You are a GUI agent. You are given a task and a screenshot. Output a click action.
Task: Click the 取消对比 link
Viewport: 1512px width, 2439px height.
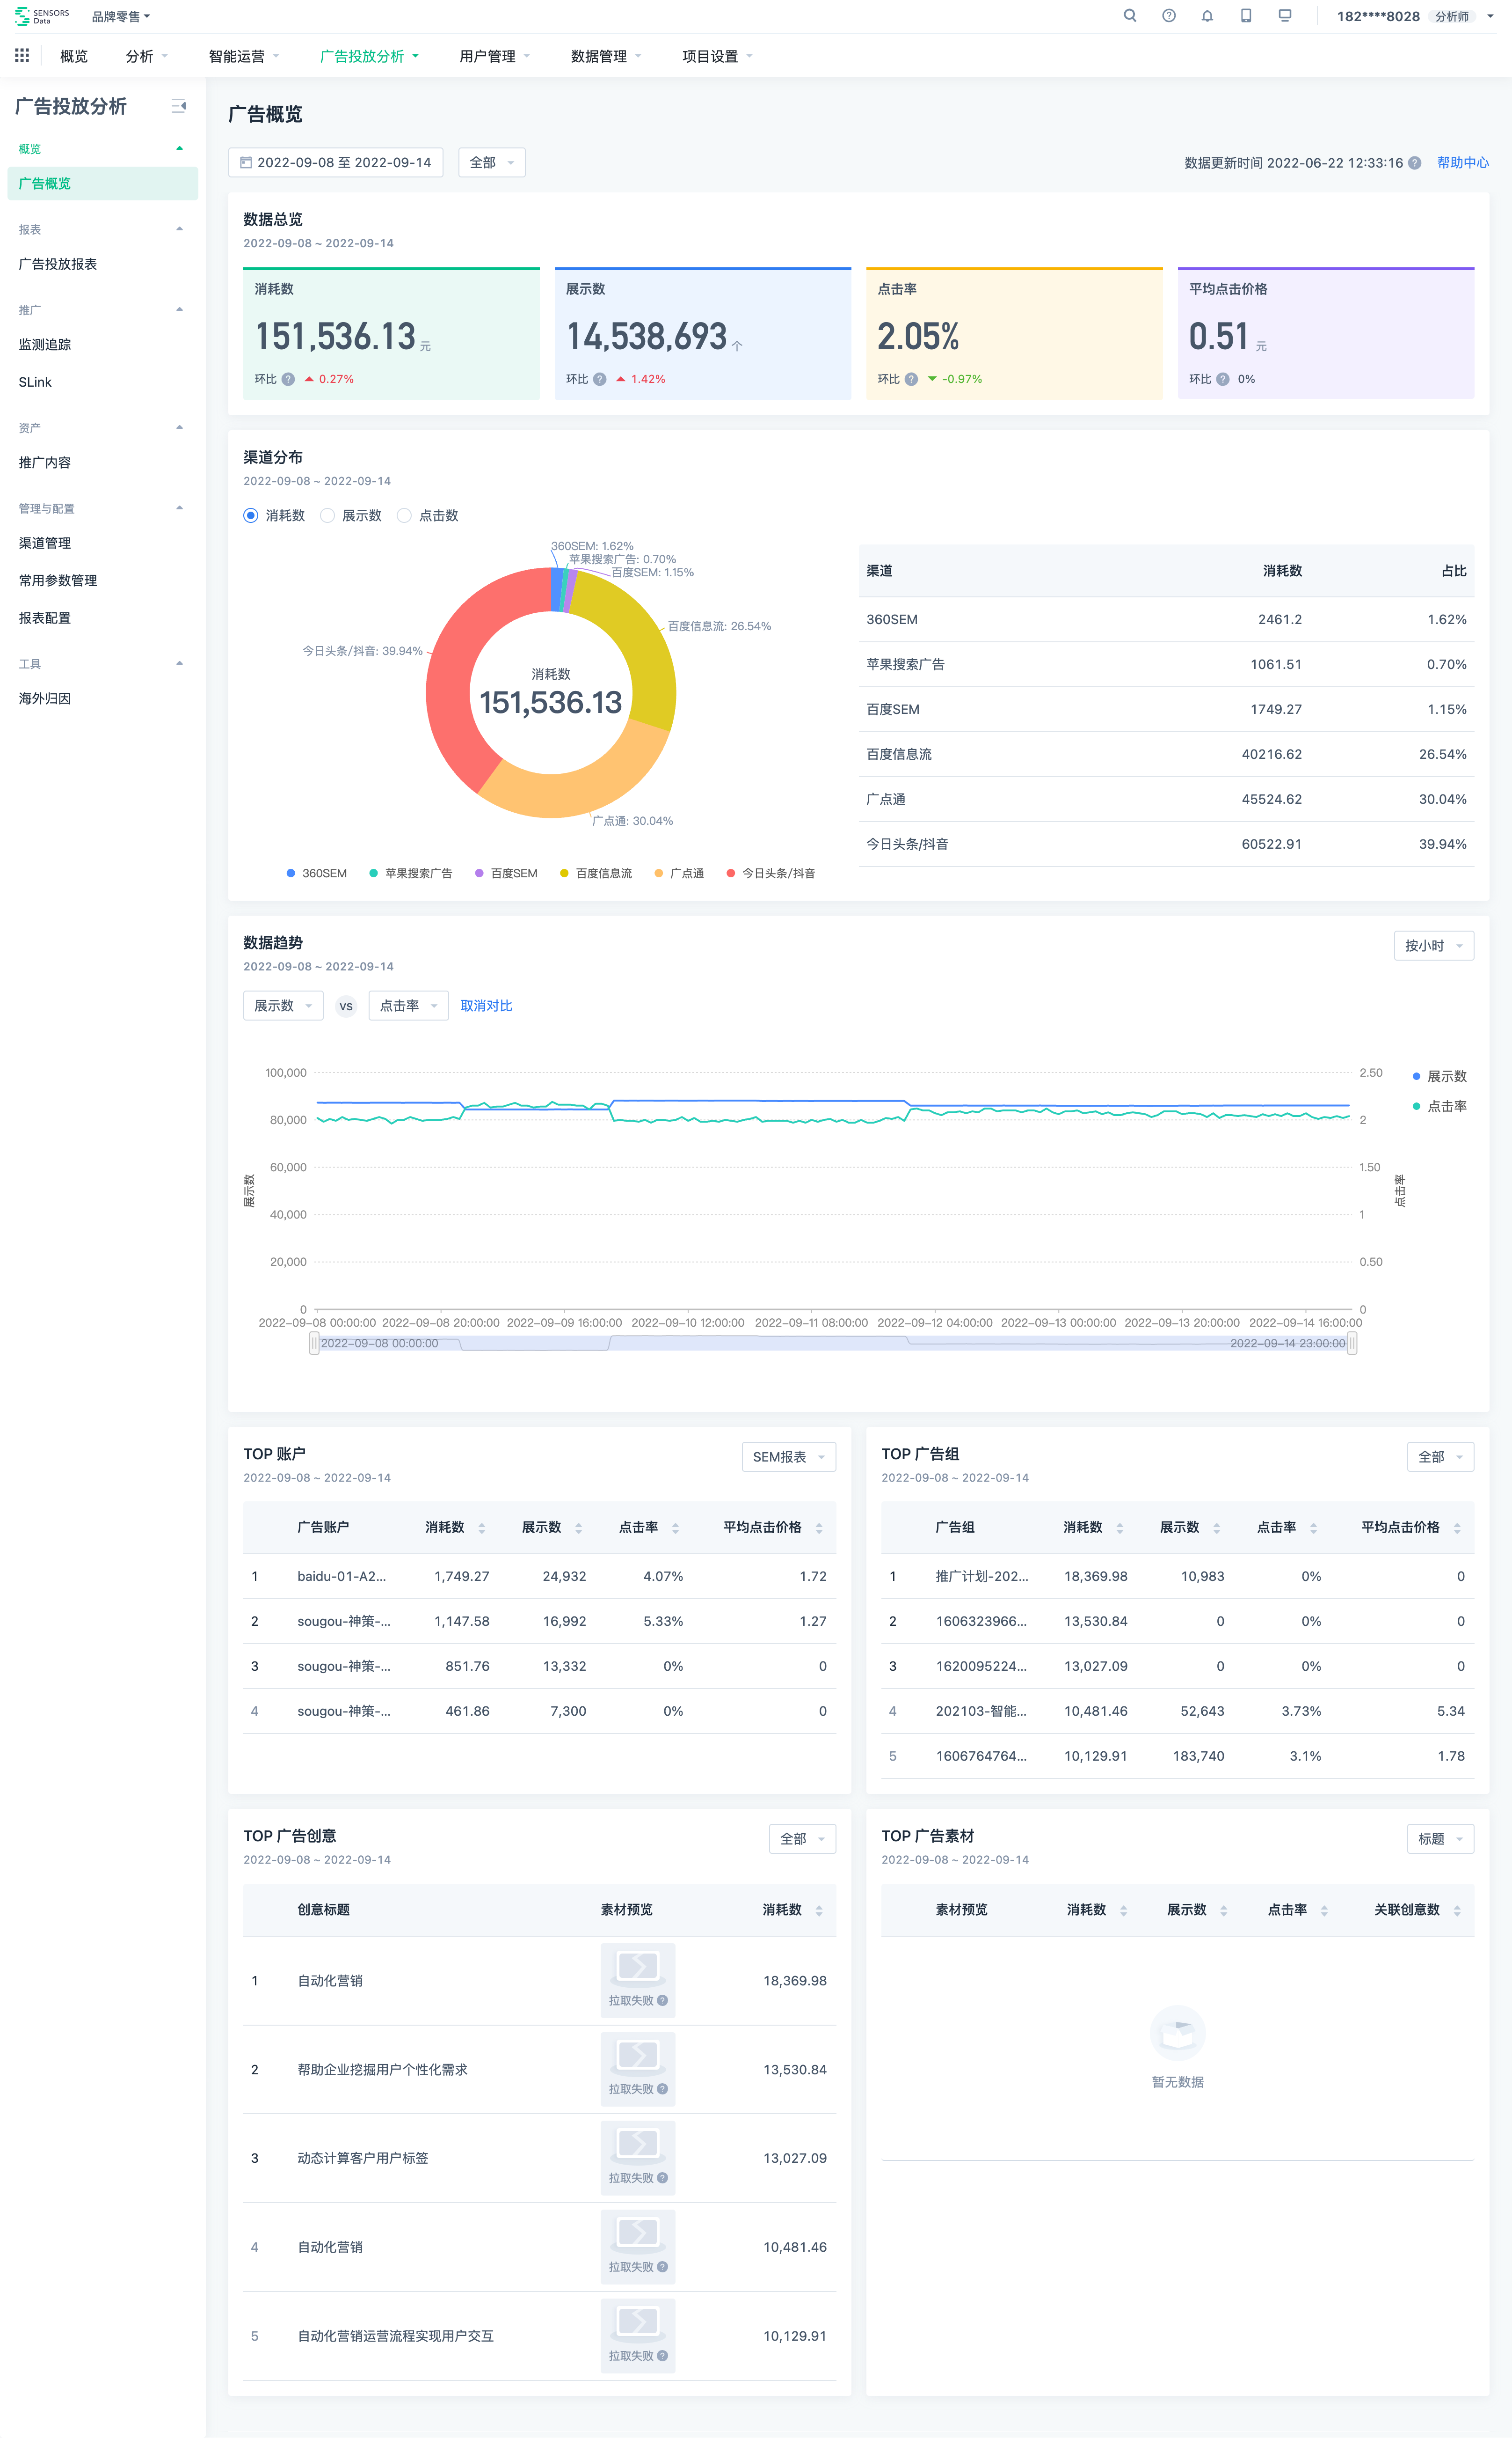point(486,1006)
